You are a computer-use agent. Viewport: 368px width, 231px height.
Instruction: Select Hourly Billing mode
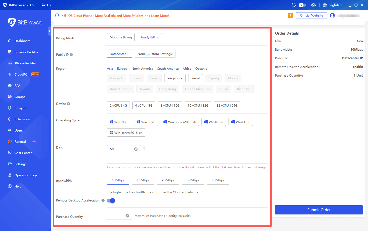click(149, 37)
